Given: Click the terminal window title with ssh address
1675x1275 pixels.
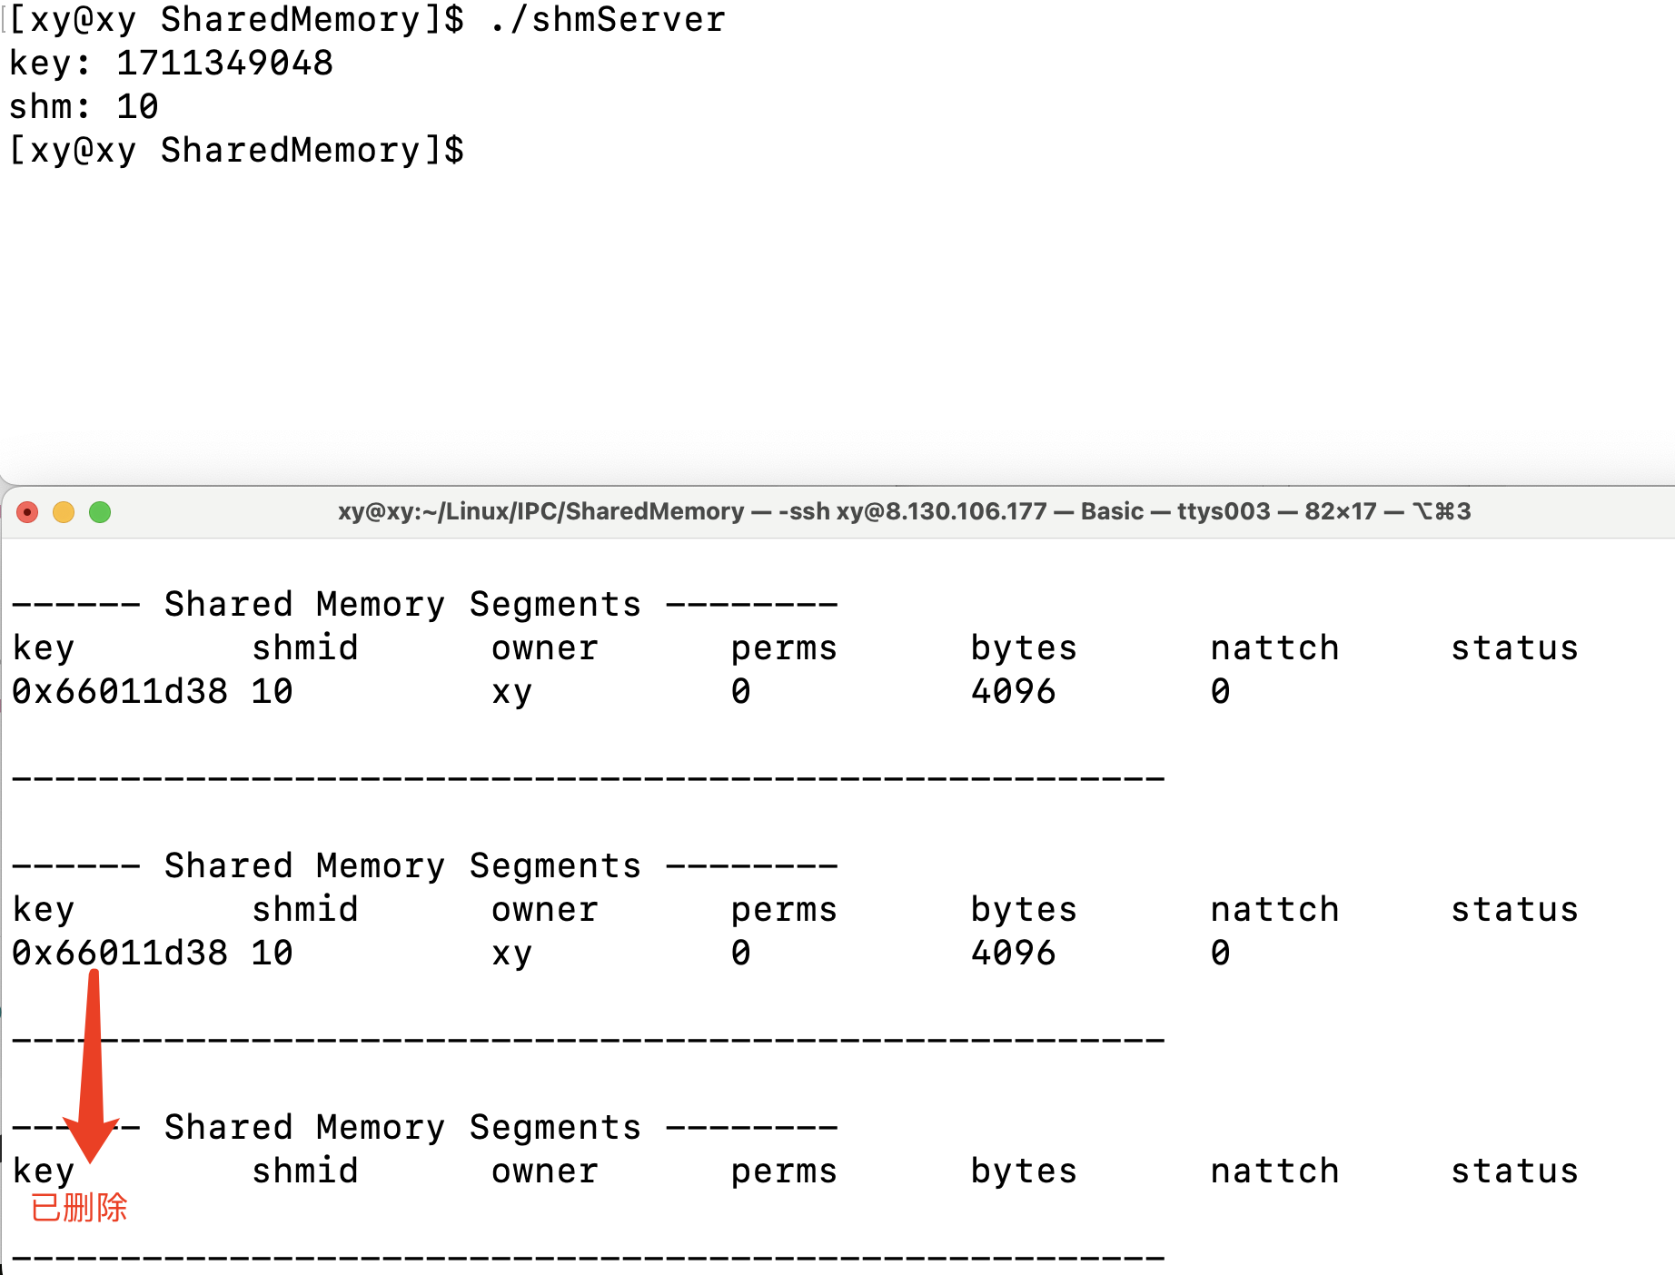Looking at the screenshot, I should pyautogui.click(x=904, y=511).
